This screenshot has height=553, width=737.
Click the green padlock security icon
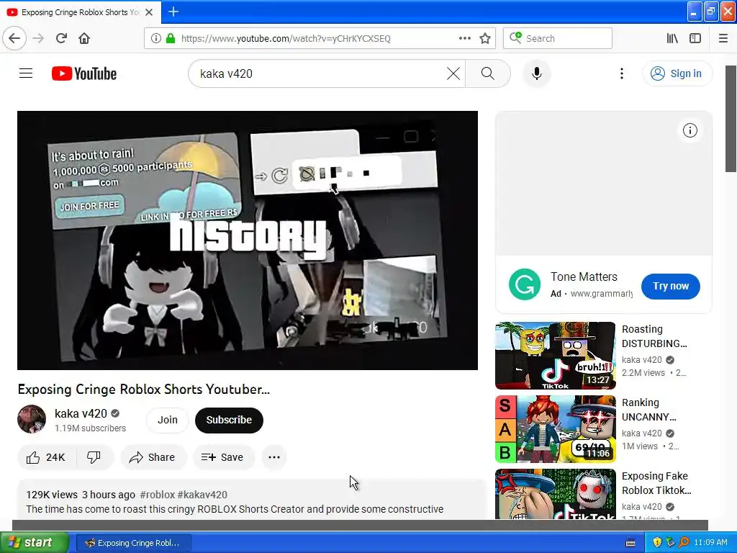(171, 38)
